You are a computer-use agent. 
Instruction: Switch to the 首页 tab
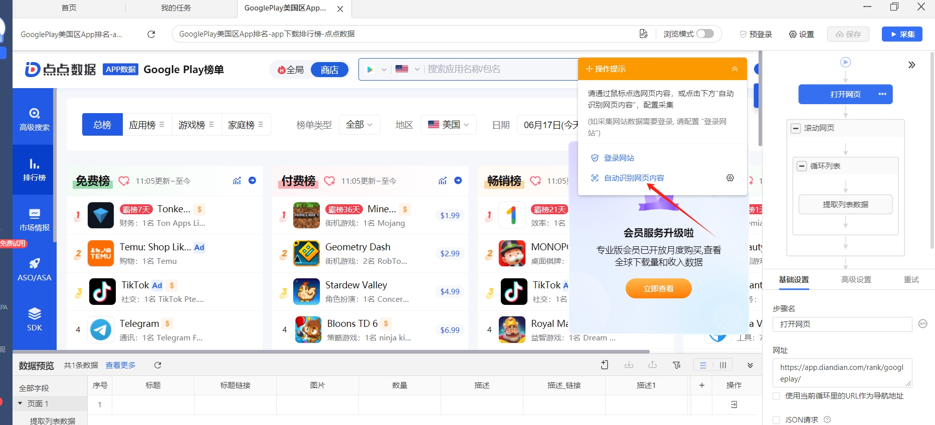[x=69, y=8]
